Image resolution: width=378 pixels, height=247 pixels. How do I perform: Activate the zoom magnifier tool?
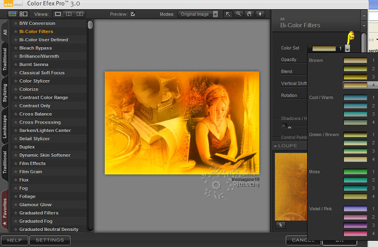[x=239, y=14]
